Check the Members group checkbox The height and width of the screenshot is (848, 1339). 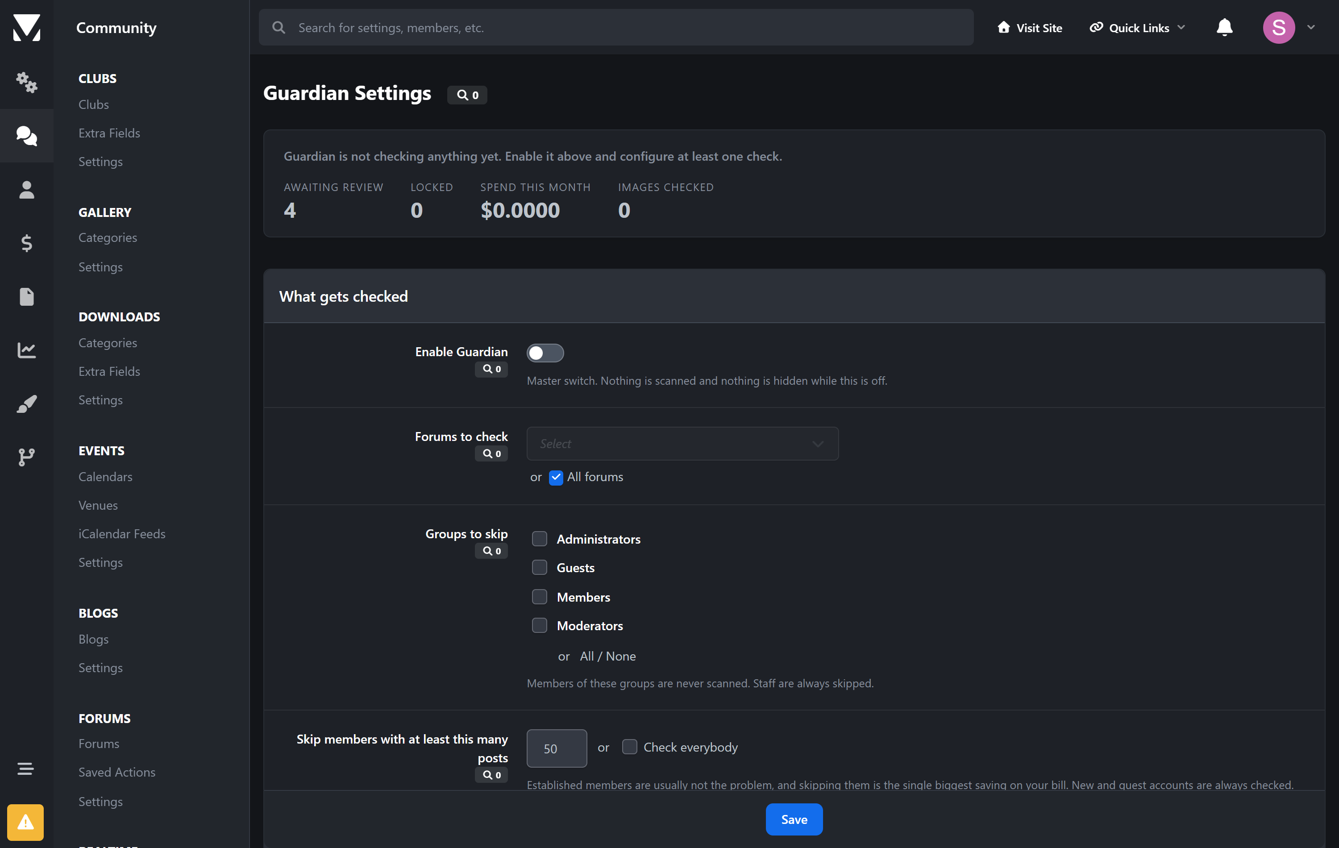point(539,597)
